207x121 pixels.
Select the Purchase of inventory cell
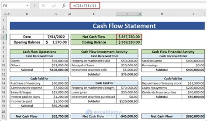coord(27,83)
